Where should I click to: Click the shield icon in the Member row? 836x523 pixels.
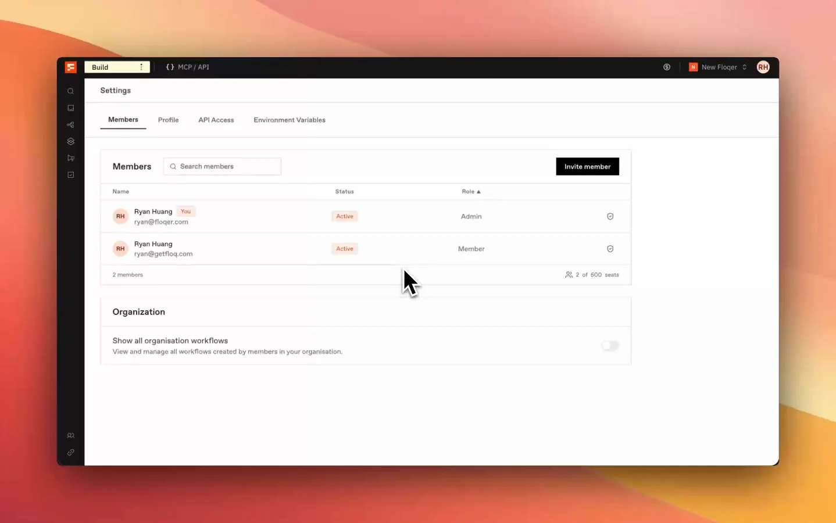pyautogui.click(x=610, y=249)
